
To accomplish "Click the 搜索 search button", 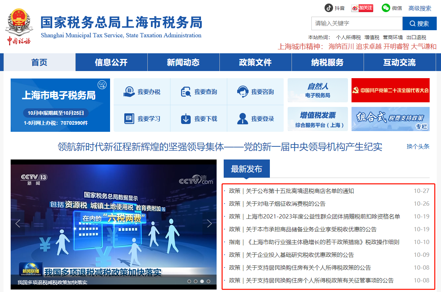I will [x=419, y=23].
